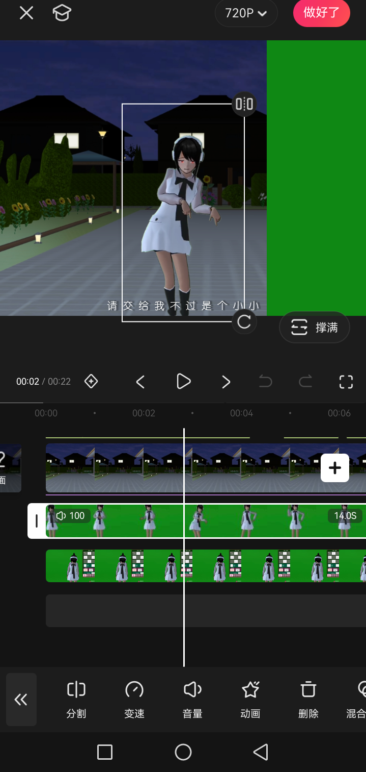Screen dimensions: 366x772
Task: Open the Split (分割) tool
Action: [x=76, y=699]
